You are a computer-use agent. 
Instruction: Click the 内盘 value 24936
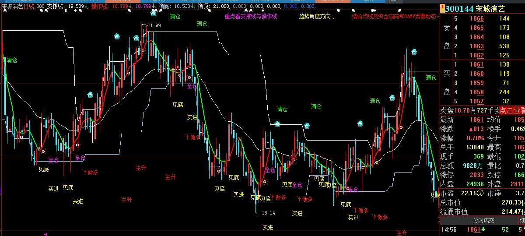(475, 184)
